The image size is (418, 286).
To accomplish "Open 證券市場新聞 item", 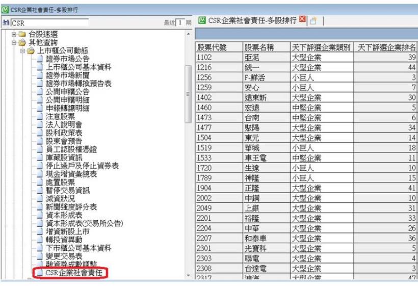I will (x=67, y=75).
